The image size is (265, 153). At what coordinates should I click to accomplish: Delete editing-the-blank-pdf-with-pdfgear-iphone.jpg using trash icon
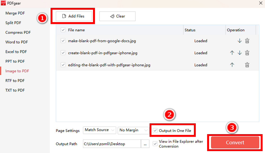click(247, 65)
